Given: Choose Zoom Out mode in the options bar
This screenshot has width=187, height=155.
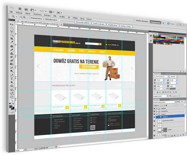Looking at the screenshot, I should pyautogui.click(x=24, y=17).
